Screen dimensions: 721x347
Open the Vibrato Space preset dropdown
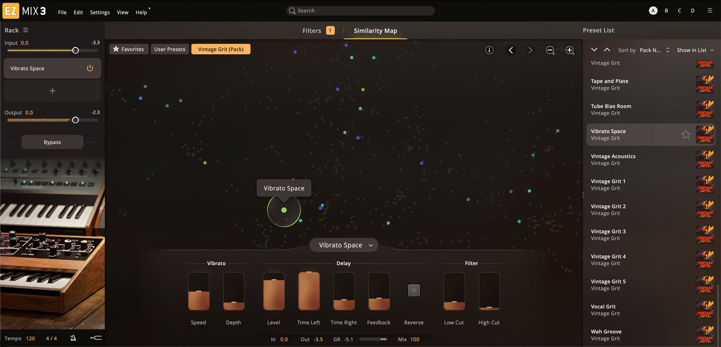click(344, 245)
